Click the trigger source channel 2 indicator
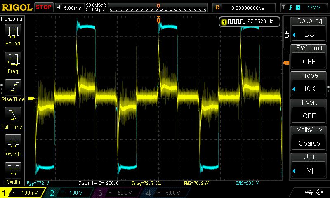Image resolution: width=330 pixels, height=198 pixels. point(298,8)
